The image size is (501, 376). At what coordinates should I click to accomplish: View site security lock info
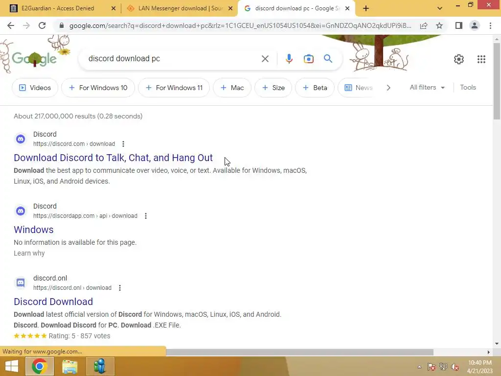pyautogui.click(x=62, y=25)
